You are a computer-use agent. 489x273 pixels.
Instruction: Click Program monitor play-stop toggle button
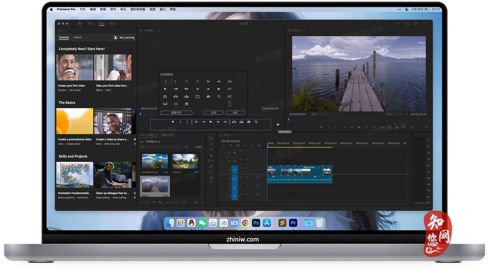click(x=359, y=127)
